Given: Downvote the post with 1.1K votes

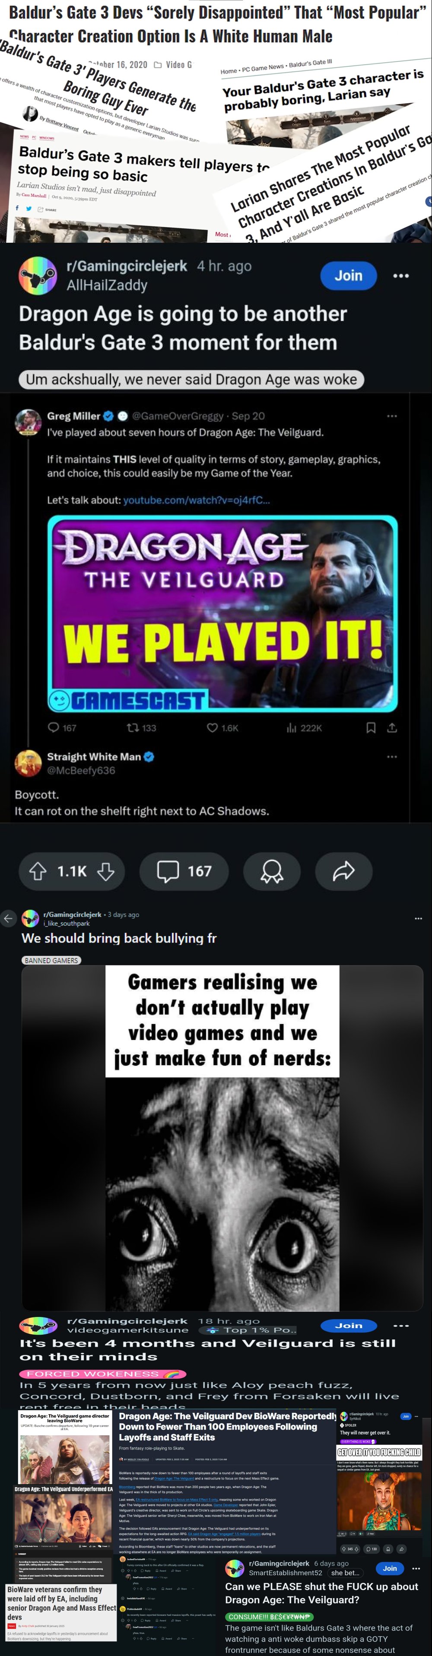Looking at the screenshot, I should pos(106,871).
